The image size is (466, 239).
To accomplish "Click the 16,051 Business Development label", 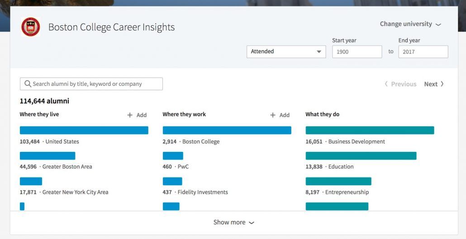I will point(345,141).
